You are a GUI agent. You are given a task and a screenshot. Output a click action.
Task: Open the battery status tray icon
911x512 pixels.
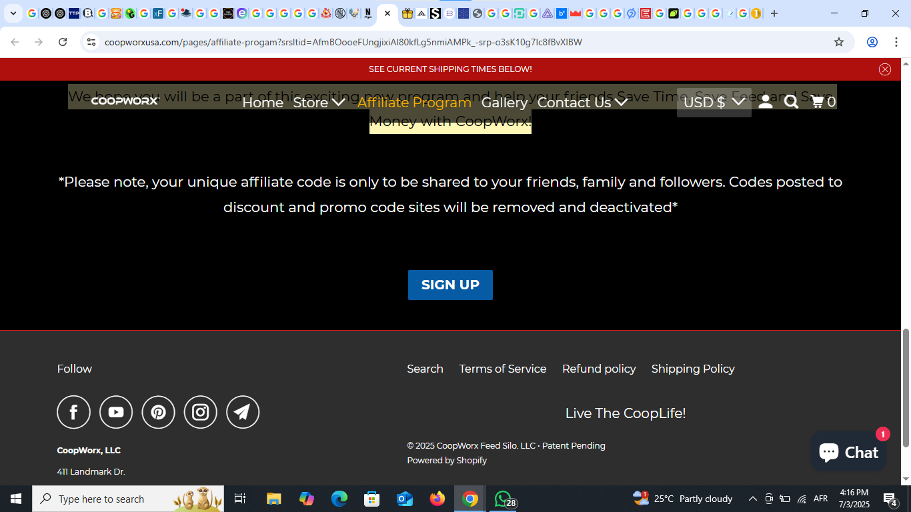click(786, 499)
